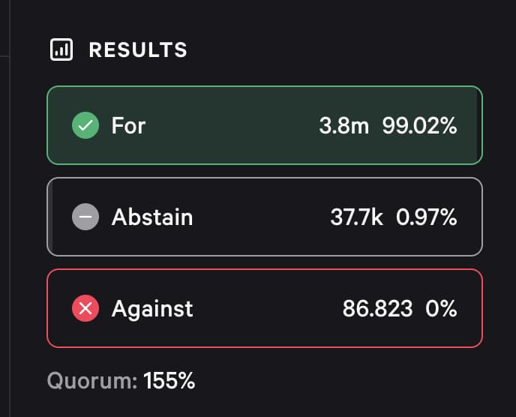Viewport: 516px width, 417px height.
Task: Click the 0.97% Abstain percentage
Action: (x=426, y=217)
